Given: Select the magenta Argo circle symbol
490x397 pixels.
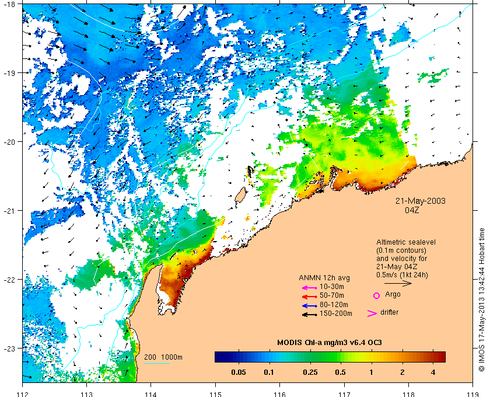Looking at the screenshot, I should click(x=377, y=295).
